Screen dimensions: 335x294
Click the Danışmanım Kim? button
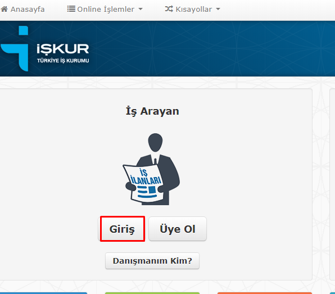pos(152,261)
